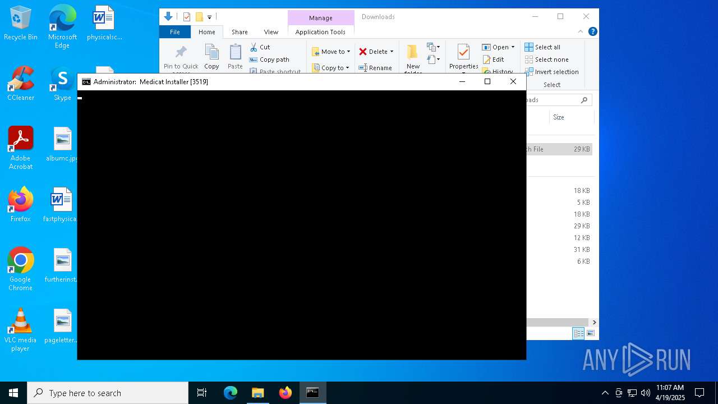Open Task View from the taskbar

(202, 393)
